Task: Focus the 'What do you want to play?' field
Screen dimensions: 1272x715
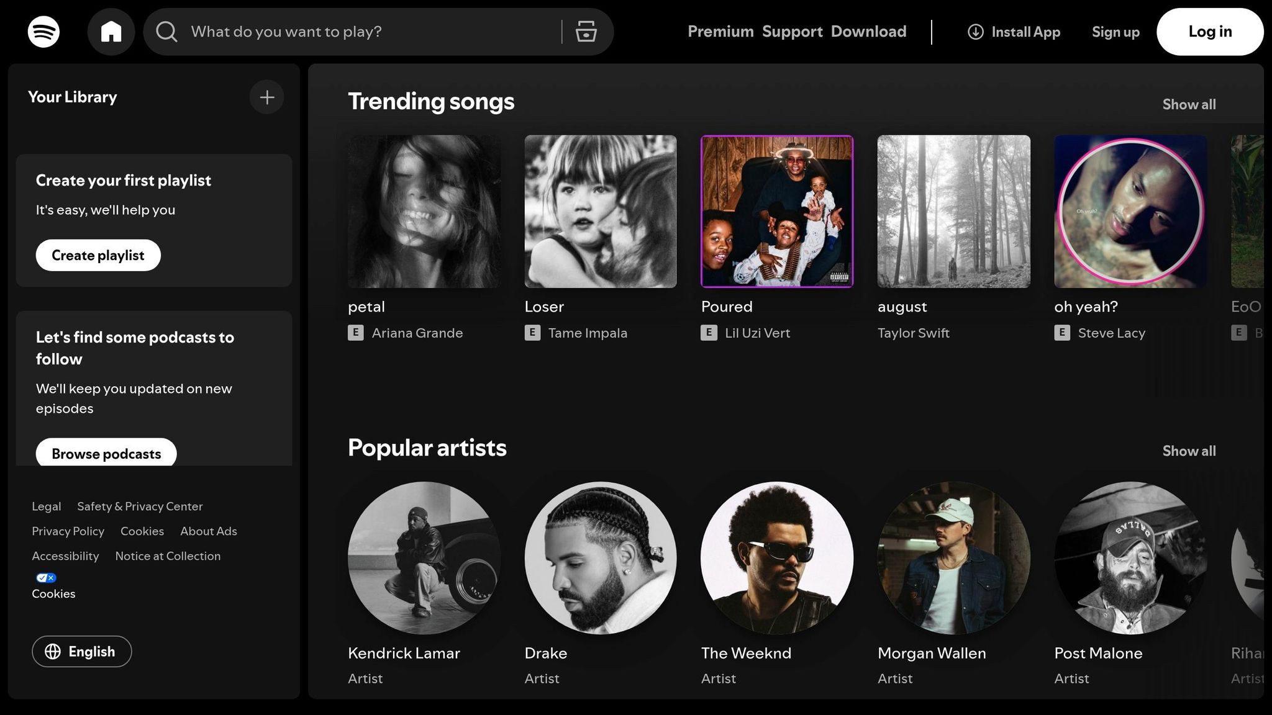Action: click(x=373, y=32)
